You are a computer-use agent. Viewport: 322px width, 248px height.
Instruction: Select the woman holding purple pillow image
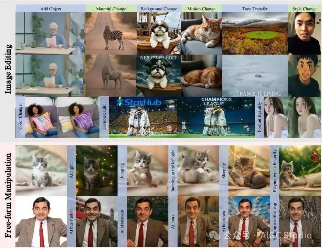tap(78, 117)
